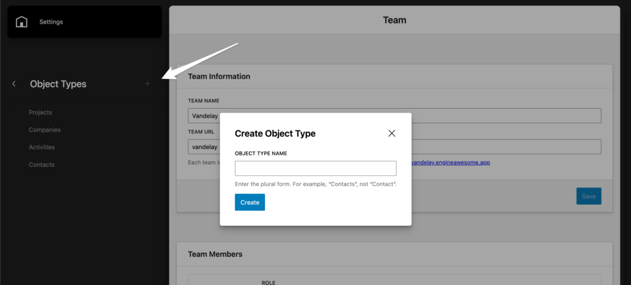Viewport: 631px width, 285px height.
Task: Click the Object Type Name field
Action: (x=315, y=168)
